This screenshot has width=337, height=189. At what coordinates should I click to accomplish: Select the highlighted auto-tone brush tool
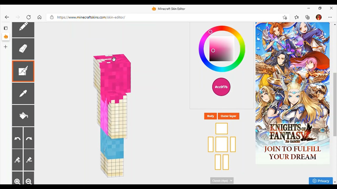(23, 71)
